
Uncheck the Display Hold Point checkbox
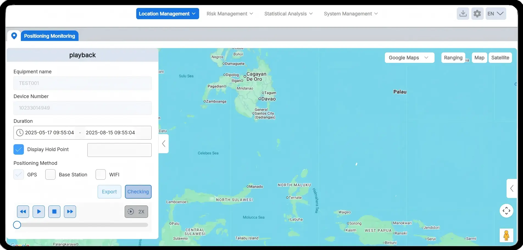click(19, 149)
